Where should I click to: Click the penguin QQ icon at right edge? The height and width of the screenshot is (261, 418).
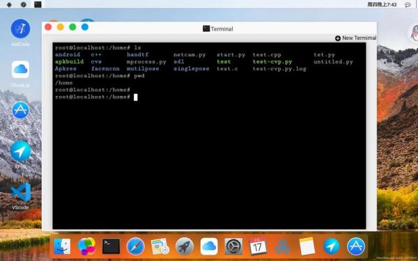[413, 33]
